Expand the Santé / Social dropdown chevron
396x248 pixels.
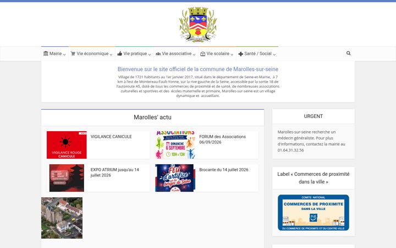[x=274, y=55]
